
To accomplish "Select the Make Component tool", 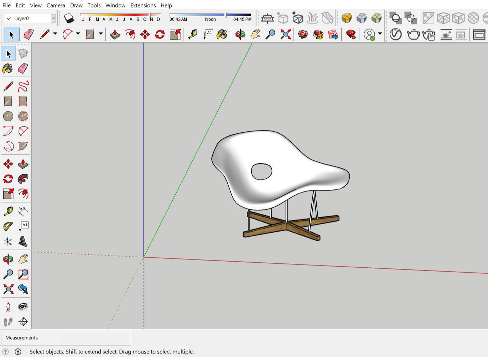I will [23, 54].
